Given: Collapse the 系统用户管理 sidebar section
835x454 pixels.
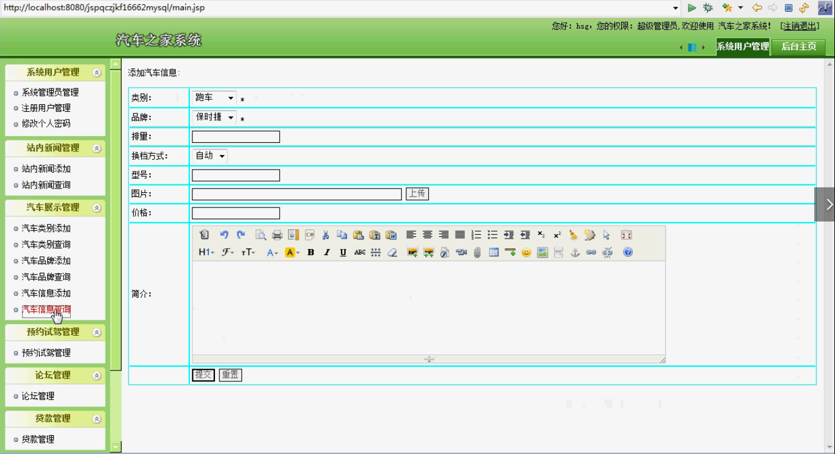Looking at the screenshot, I should click(x=97, y=73).
